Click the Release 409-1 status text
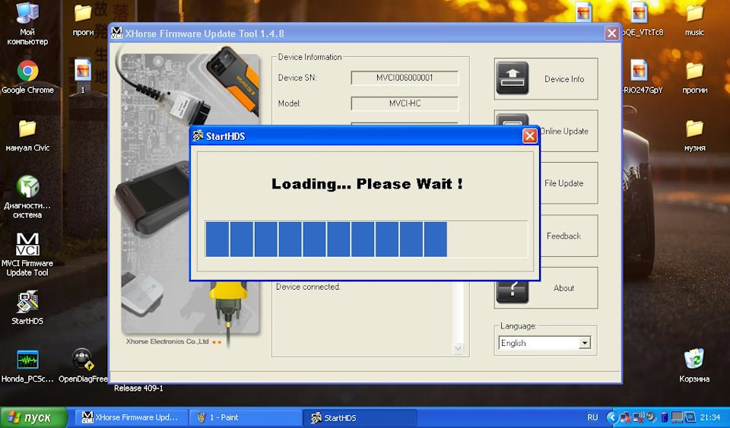This screenshot has height=428, width=730. [x=138, y=388]
